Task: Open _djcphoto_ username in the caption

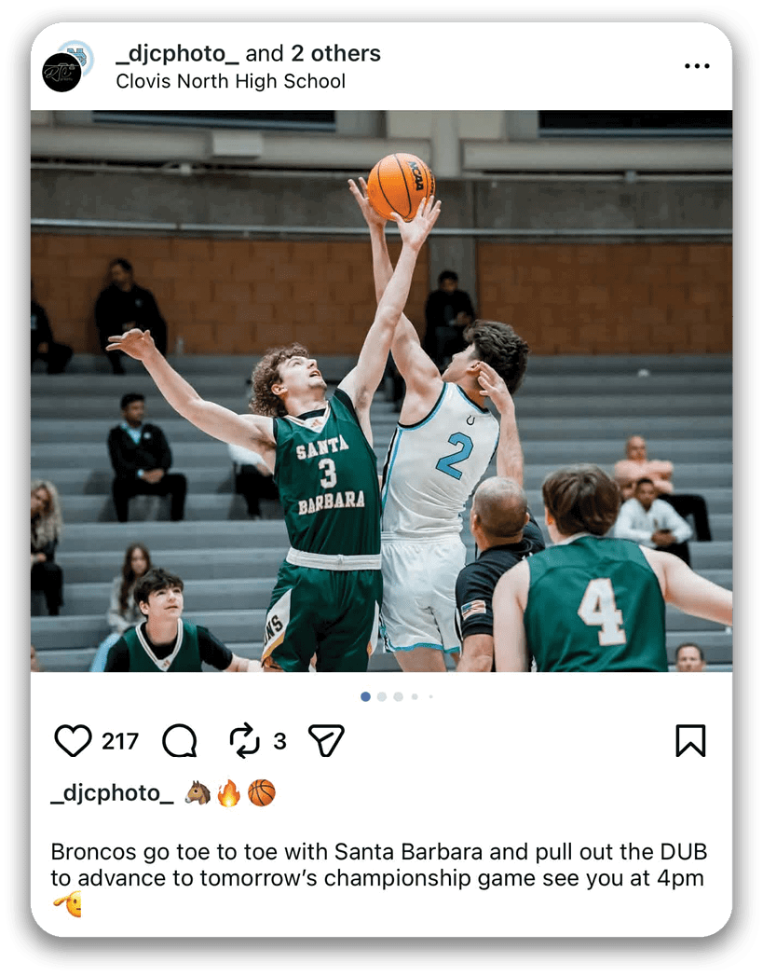Action: (112, 793)
